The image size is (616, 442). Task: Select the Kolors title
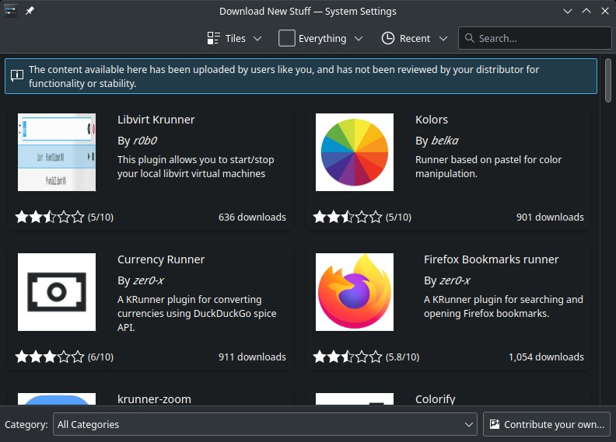coord(432,120)
